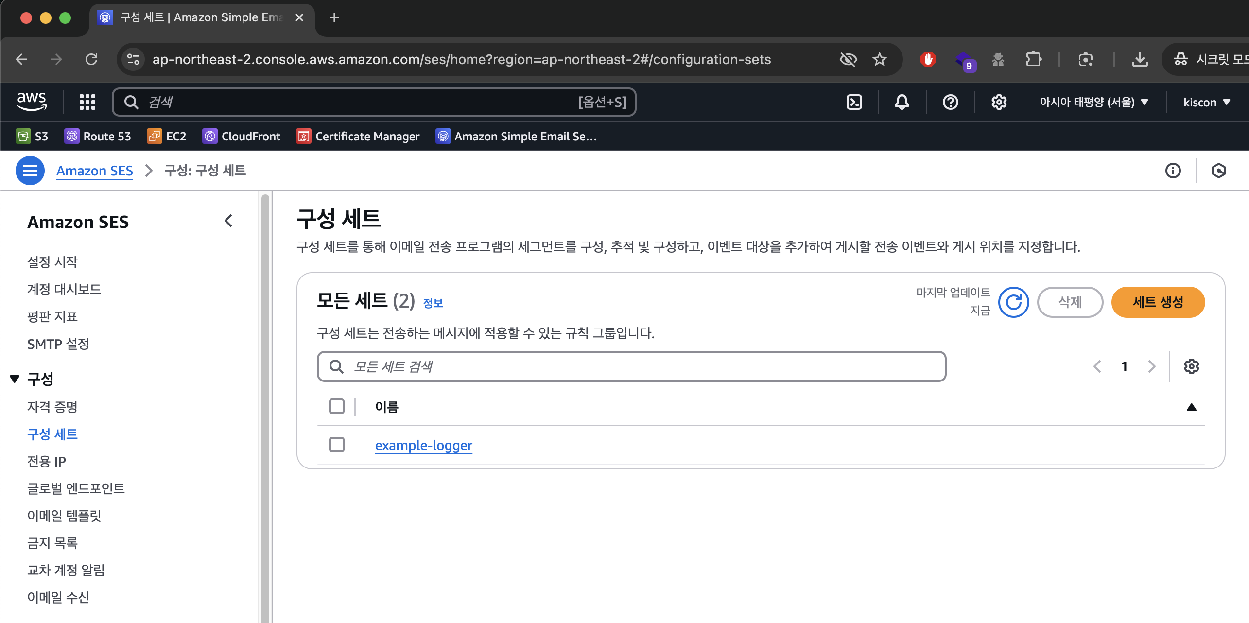
Task: Open 이메일 템플릿 in sidebar
Action: coord(64,516)
